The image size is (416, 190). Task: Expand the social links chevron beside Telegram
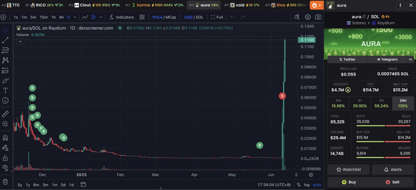410,59
